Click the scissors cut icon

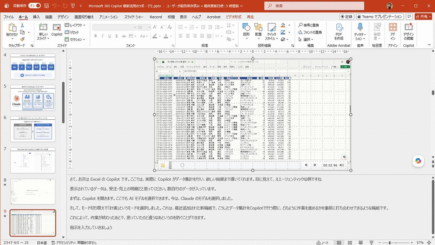pyautogui.click(x=22, y=25)
